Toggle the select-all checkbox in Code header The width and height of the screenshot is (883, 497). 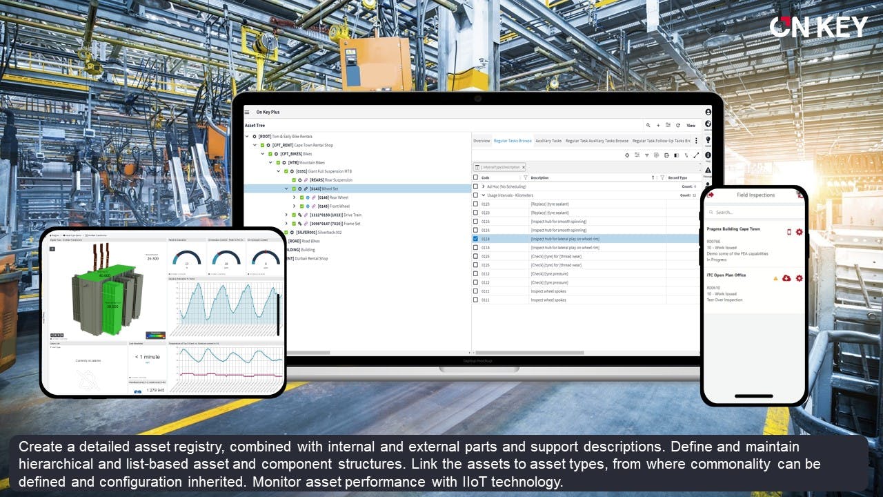pyautogui.click(x=475, y=177)
